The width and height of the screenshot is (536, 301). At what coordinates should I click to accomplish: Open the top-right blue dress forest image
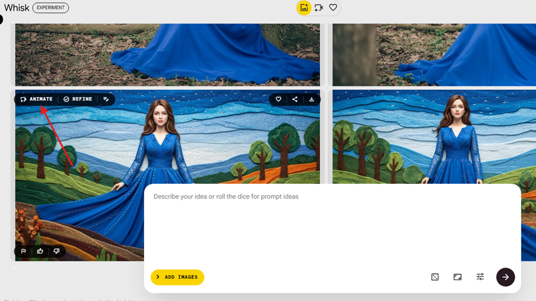pyautogui.click(x=434, y=55)
